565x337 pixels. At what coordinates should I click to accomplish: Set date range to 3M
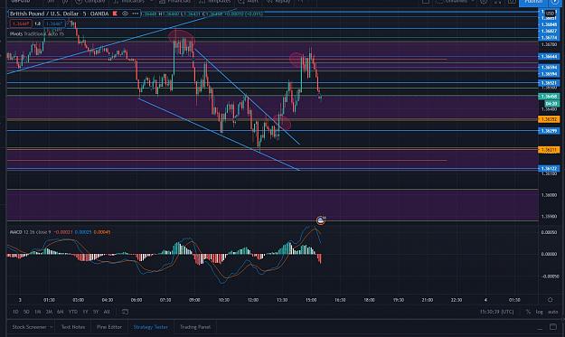[x=49, y=312]
